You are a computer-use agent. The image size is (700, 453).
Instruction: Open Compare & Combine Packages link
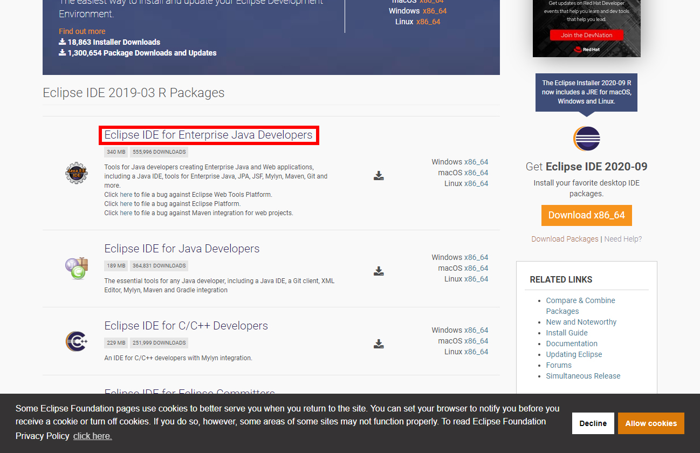point(580,306)
